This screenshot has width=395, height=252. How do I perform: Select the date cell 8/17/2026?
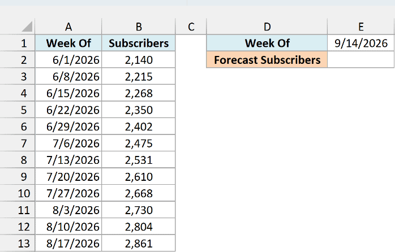coord(68,243)
